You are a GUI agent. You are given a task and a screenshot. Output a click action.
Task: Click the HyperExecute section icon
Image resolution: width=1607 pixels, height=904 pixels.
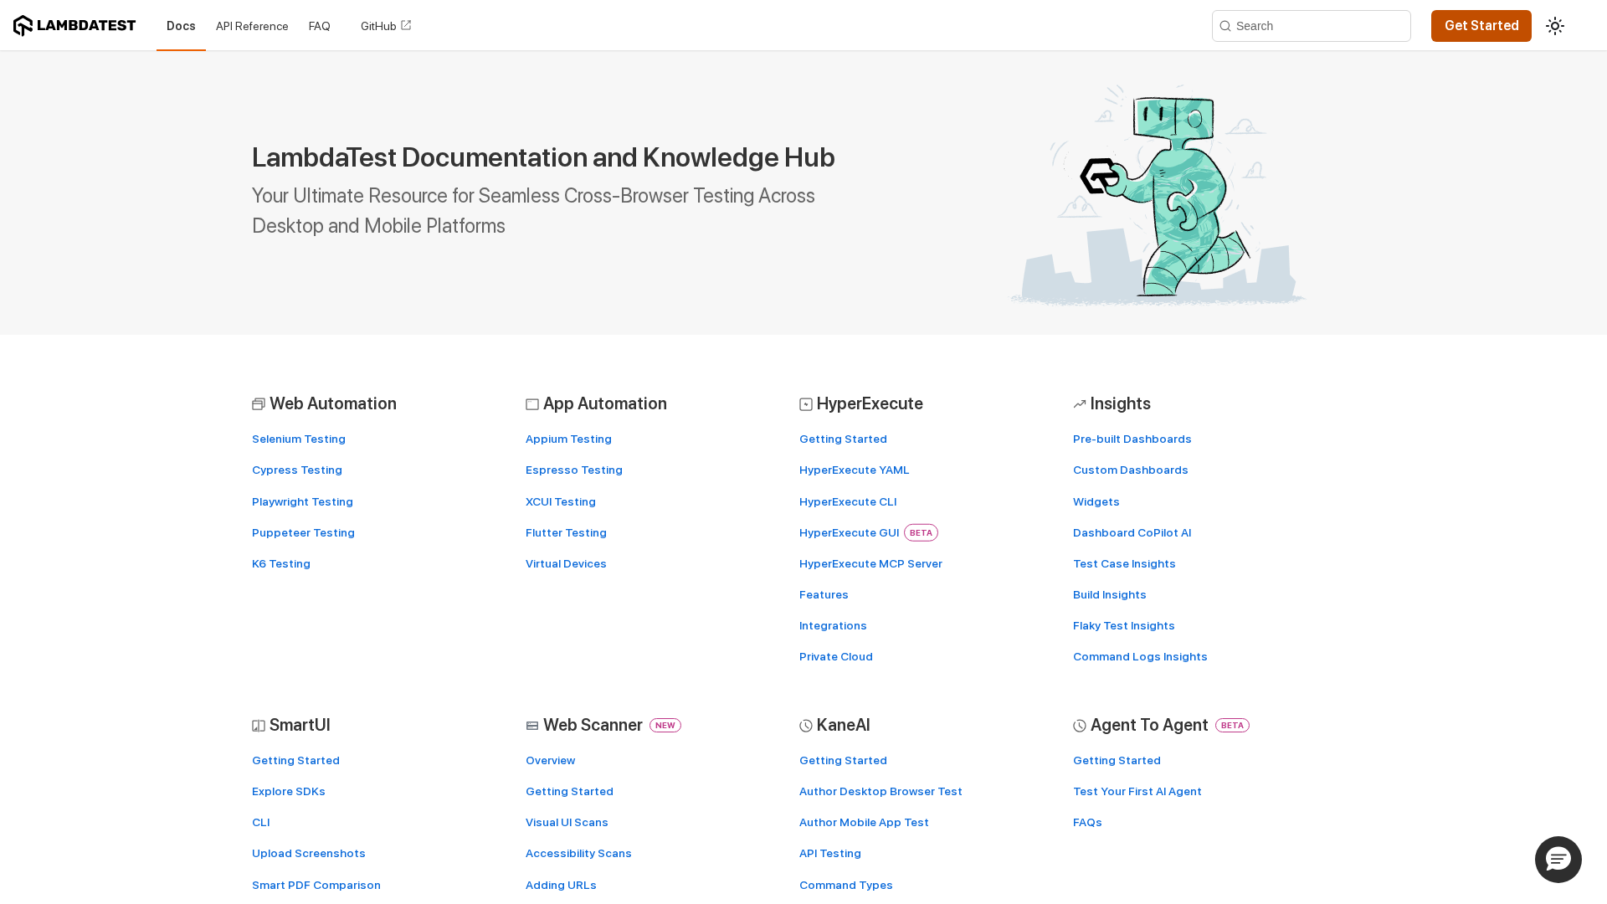coord(806,404)
